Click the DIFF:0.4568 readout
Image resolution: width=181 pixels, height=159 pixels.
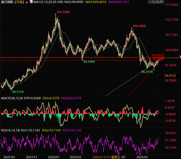pos(32,98)
